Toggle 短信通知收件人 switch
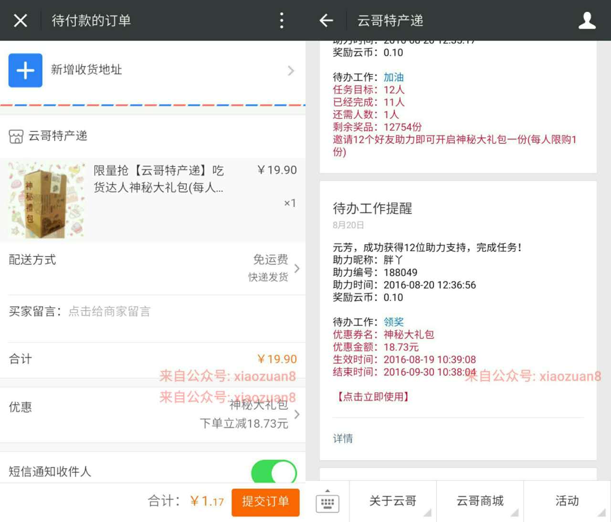Viewport: 611px width, 522px height. (x=274, y=472)
